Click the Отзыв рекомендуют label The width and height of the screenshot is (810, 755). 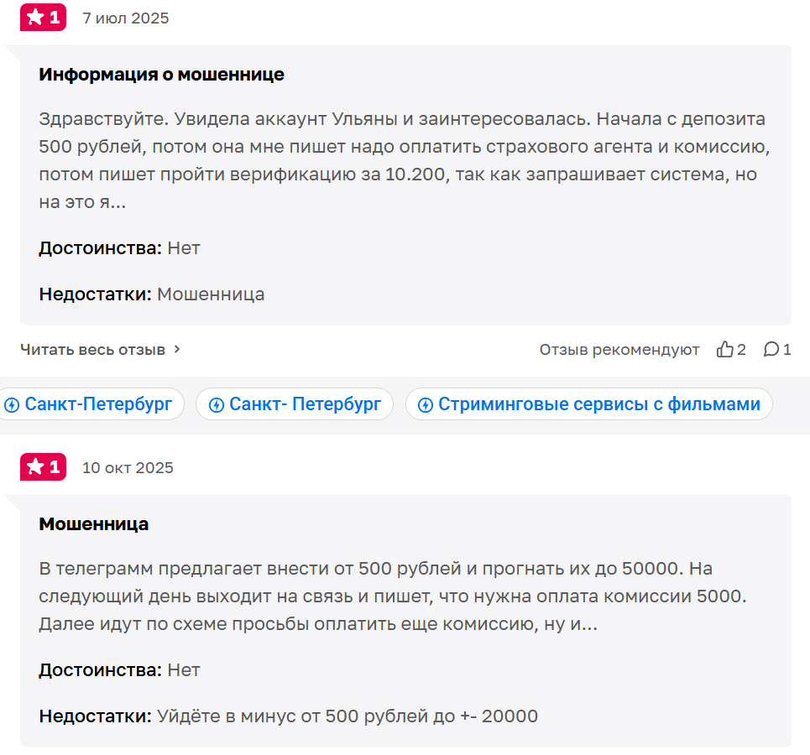(x=619, y=349)
